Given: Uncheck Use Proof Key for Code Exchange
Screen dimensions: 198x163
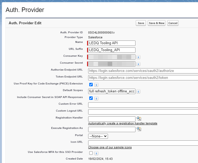Looking at the screenshot, I should (x=91, y=85).
